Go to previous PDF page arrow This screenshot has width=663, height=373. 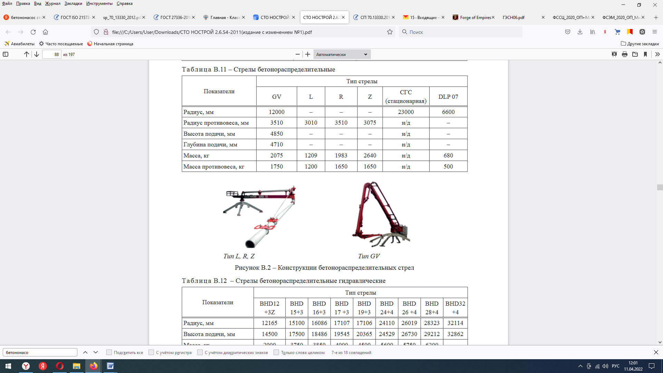(26, 54)
